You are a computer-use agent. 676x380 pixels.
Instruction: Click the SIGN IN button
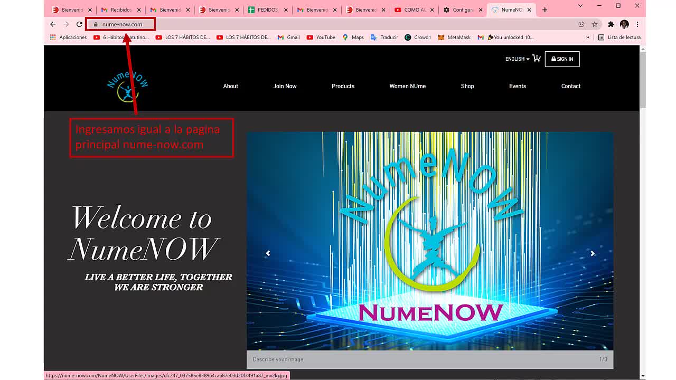pyautogui.click(x=562, y=59)
